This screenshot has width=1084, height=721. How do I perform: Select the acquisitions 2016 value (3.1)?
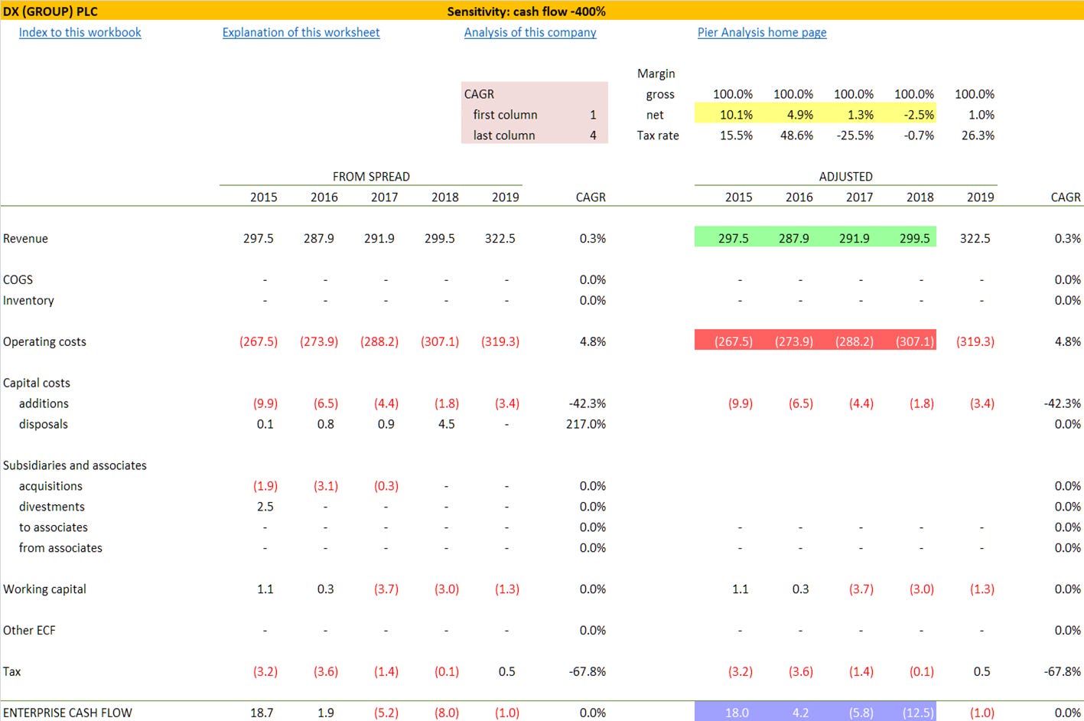325,486
